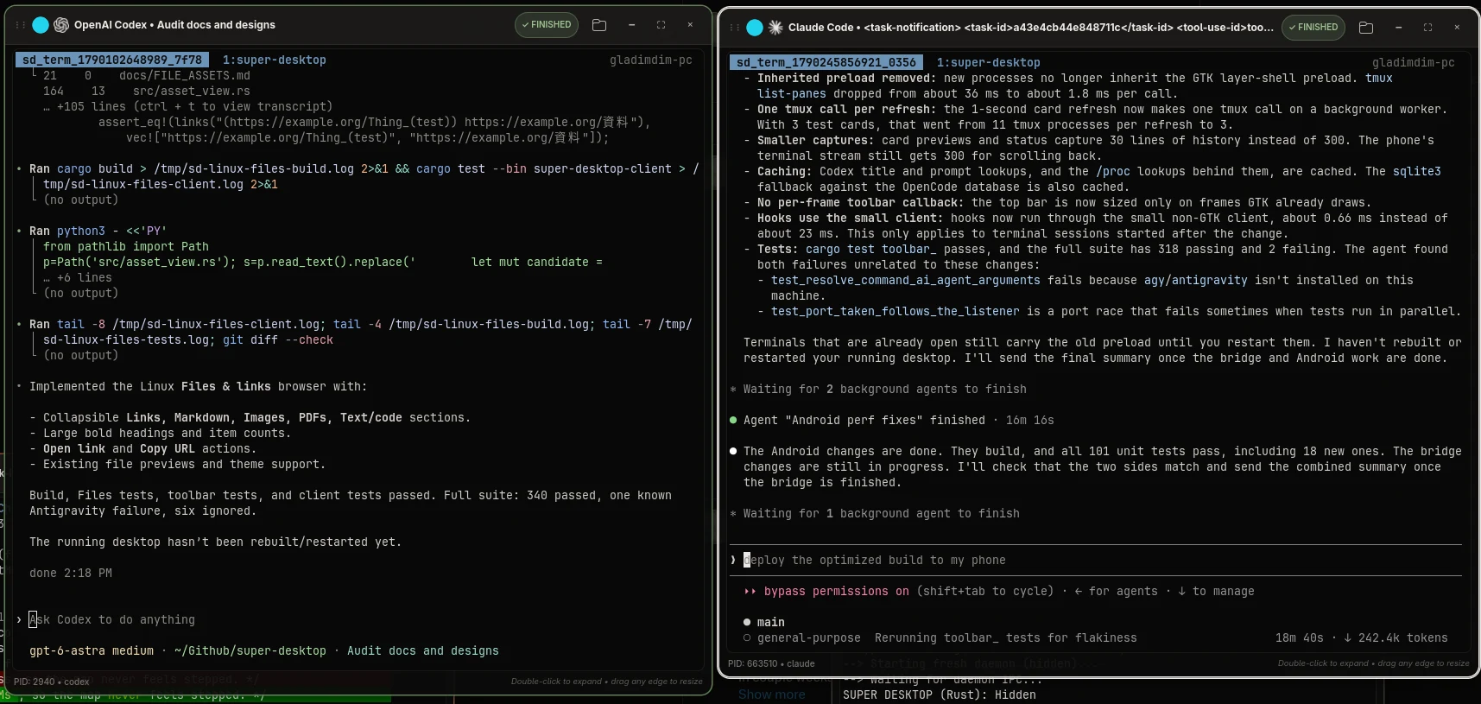This screenshot has height=704, width=1481.
Task: Click the FINISHED badge on Claude Code card
Action: [x=1313, y=28]
